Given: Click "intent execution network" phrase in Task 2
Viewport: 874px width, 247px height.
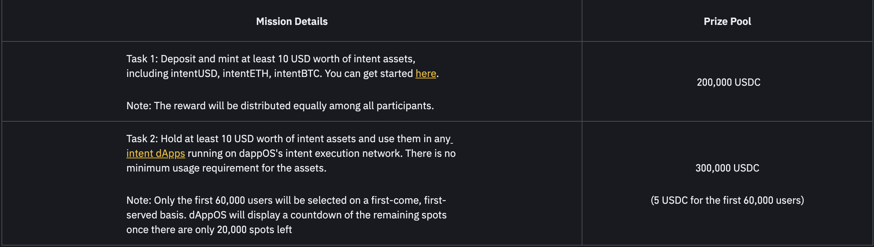Looking at the screenshot, I should pyautogui.click(x=344, y=154).
